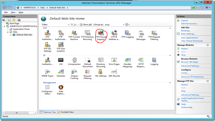Collapse the Management group

tap(170, 83)
